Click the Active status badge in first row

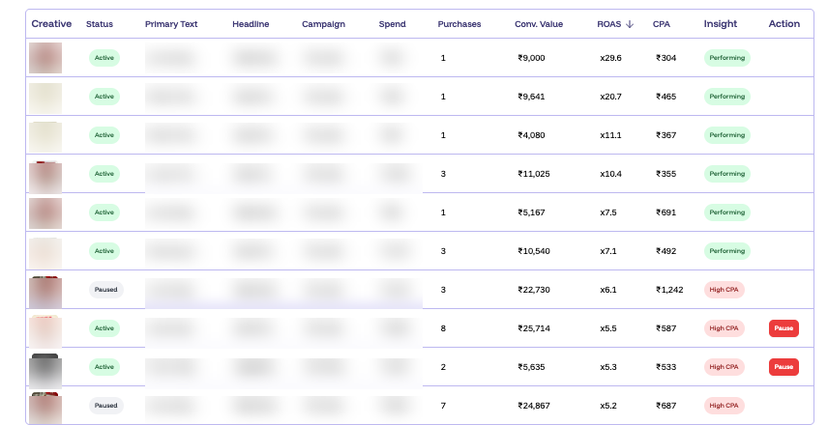point(104,58)
